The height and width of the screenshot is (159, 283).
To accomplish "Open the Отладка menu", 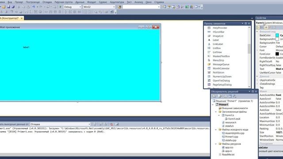I will coord(47,2).
